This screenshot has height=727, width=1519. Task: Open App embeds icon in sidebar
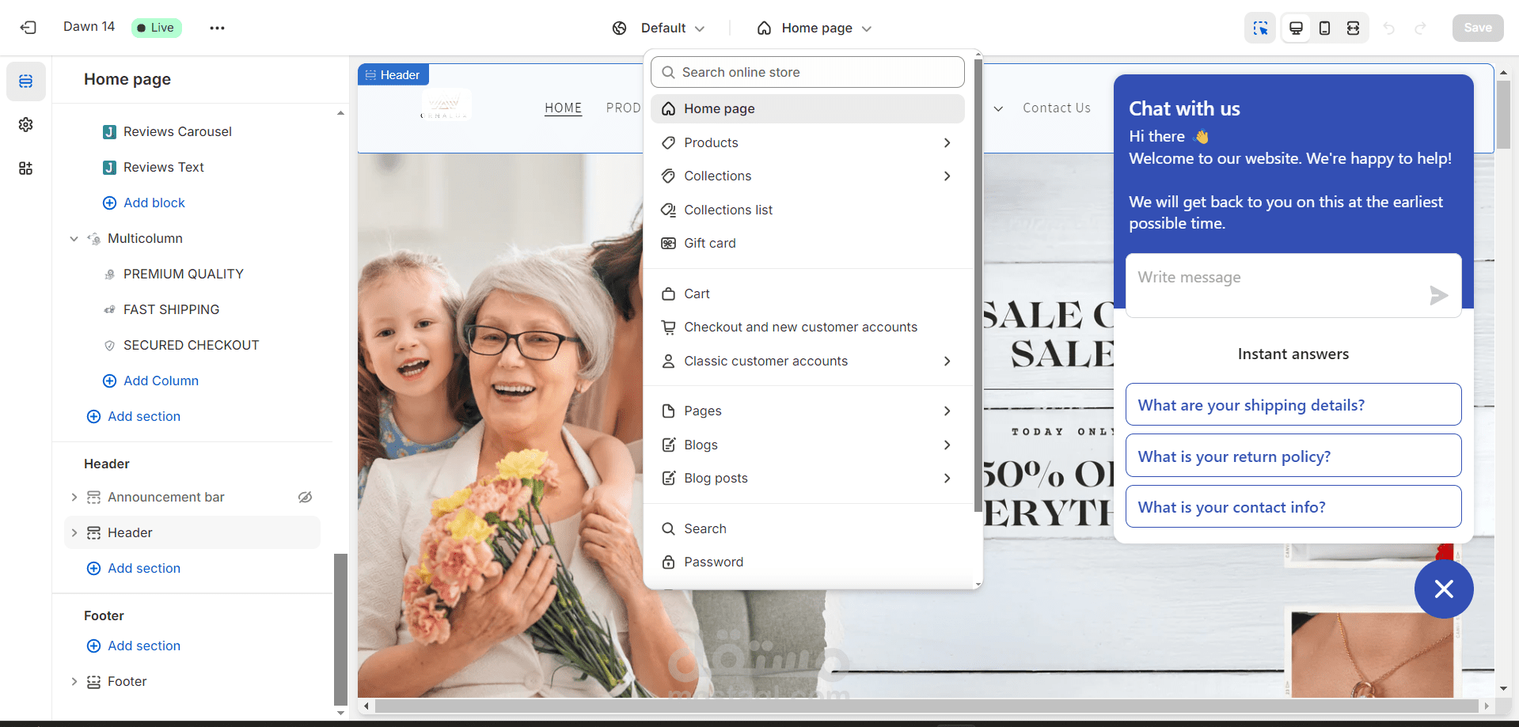(26, 168)
